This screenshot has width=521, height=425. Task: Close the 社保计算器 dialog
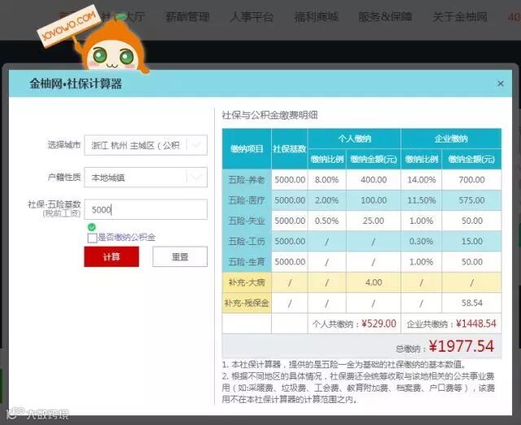[x=501, y=83]
